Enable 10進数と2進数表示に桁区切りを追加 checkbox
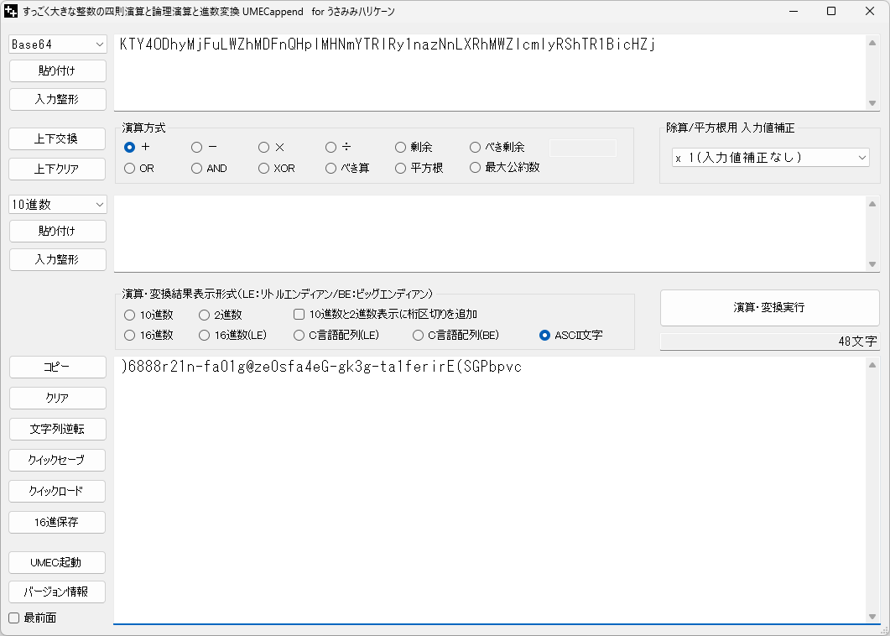The height and width of the screenshot is (636, 890). point(299,315)
